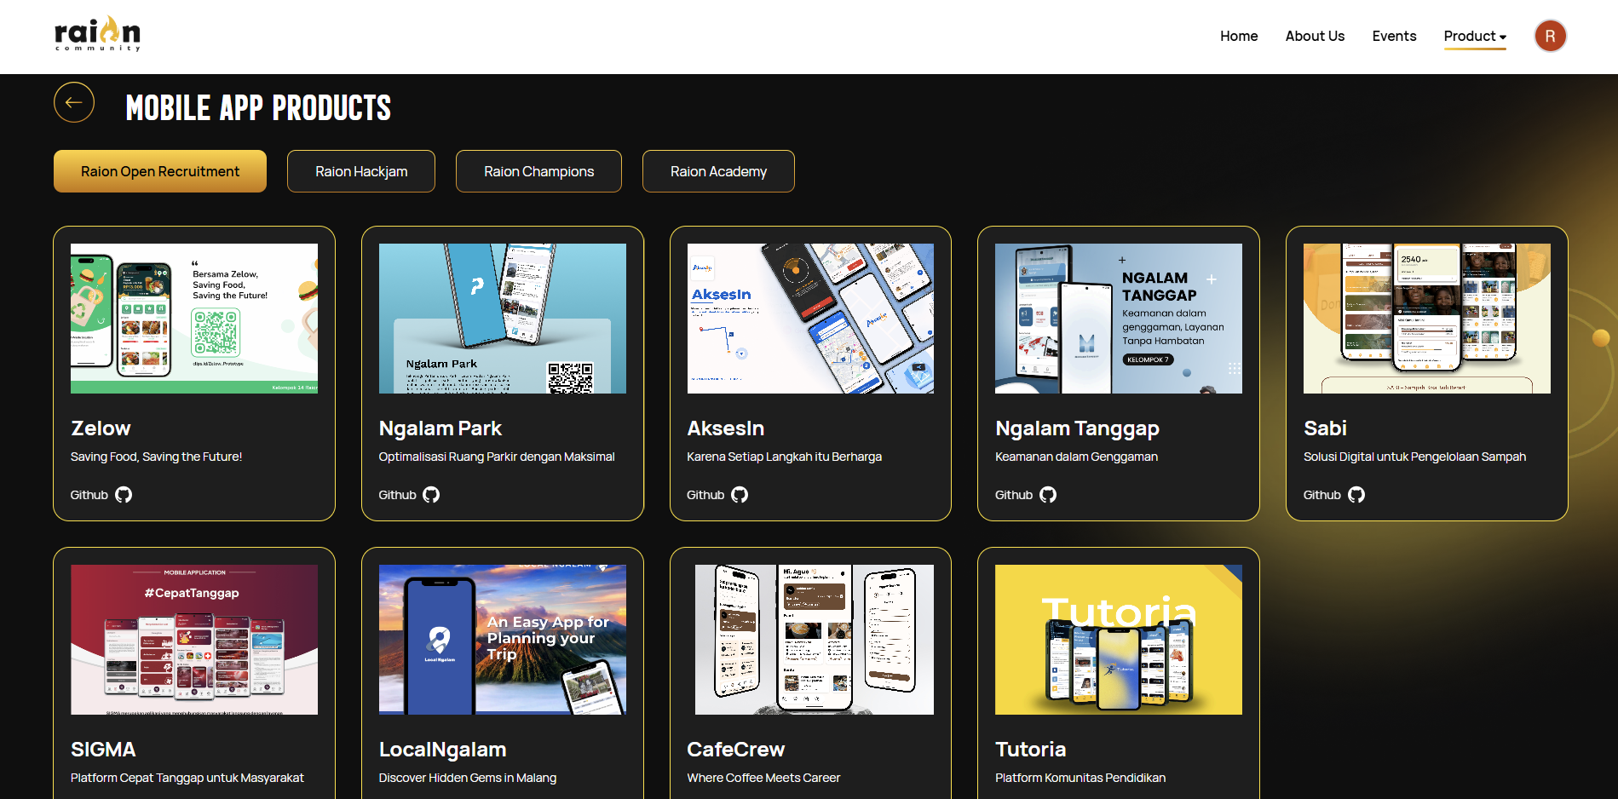Screen dimensions: 1618x799
Task: Click the Sabi card title
Action: point(1325,428)
